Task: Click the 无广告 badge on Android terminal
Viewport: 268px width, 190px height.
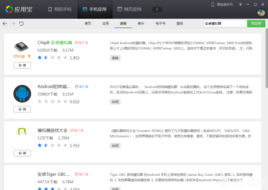Action: click(x=82, y=87)
